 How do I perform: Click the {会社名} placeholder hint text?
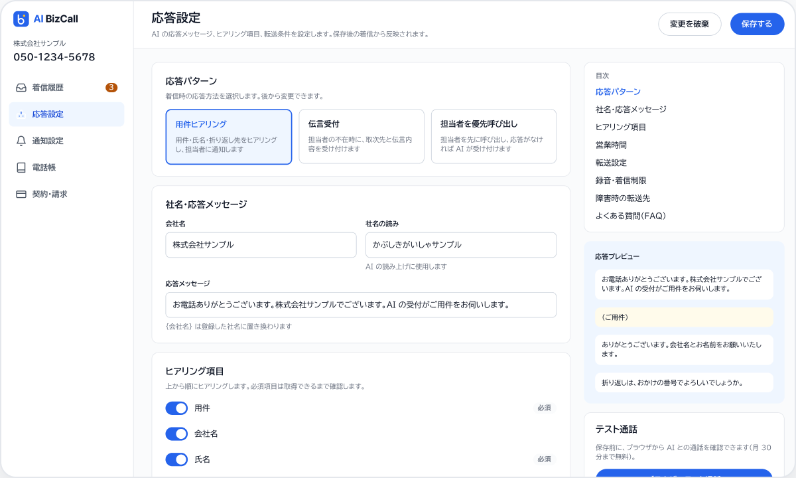(x=228, y=327)
